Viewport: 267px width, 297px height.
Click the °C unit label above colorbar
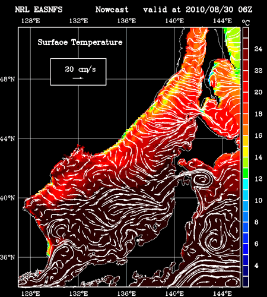coord(246,23)
